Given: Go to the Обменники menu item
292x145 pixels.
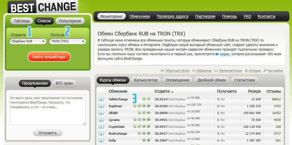Looking at the screenshot, I should pyautogui.click(x=140, y=16).
